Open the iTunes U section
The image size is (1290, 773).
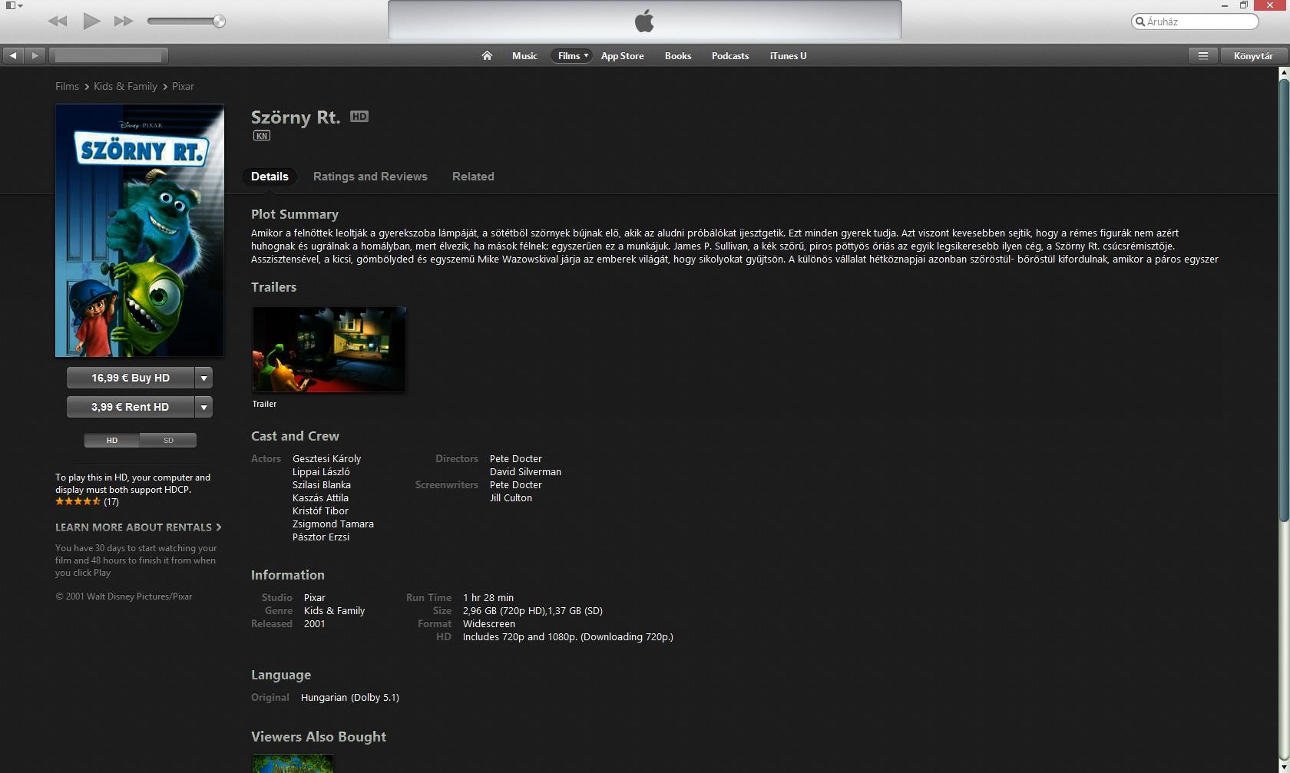coord(788,55)
